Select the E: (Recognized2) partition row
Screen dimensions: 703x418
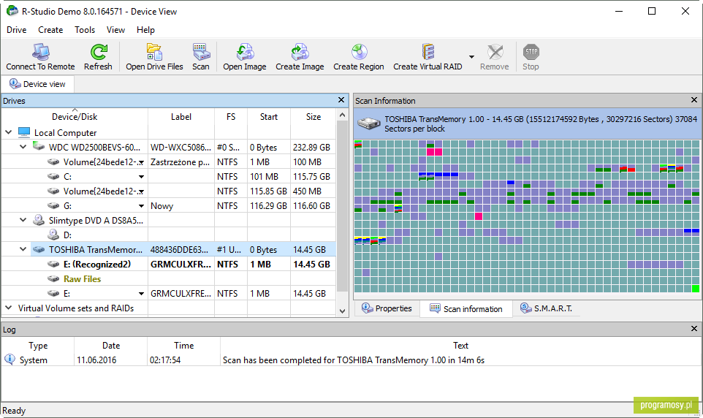point(169,264)
